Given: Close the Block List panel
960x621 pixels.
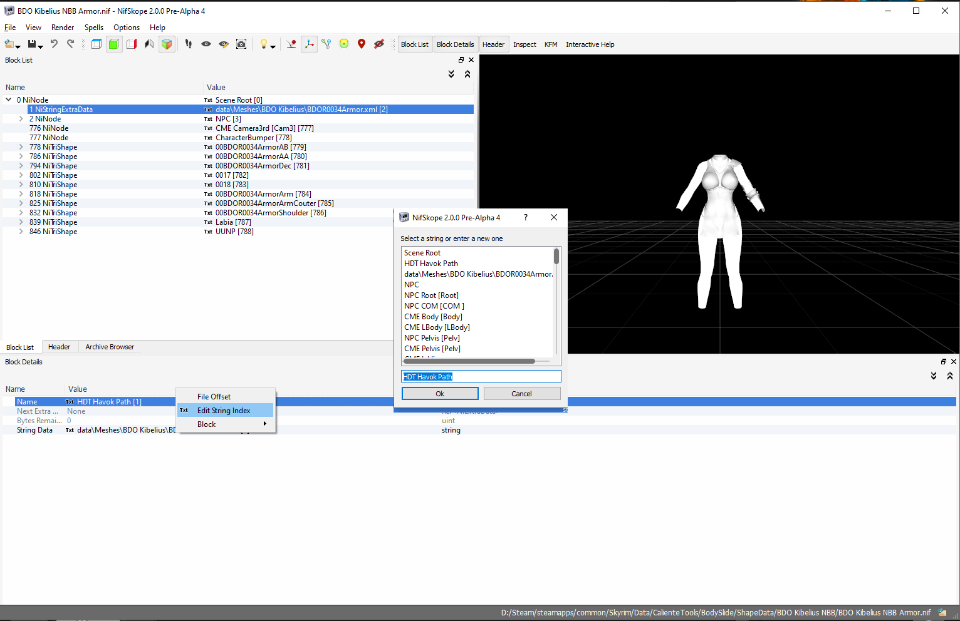Looking at the screenshot, I should tap(471, 60).
